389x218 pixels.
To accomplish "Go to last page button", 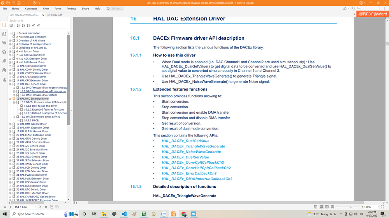I will pyautogui.click(x=46, y=207).
